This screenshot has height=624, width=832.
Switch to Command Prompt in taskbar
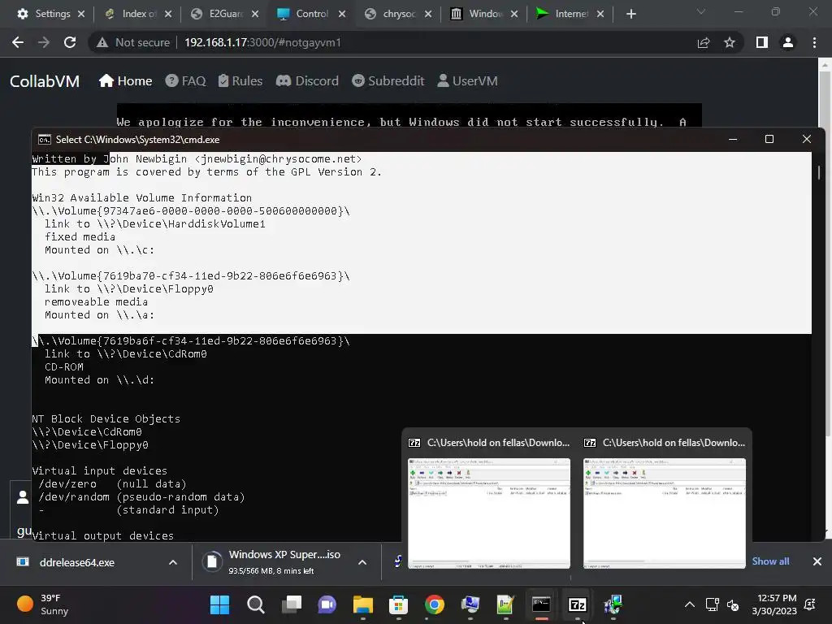541,604
